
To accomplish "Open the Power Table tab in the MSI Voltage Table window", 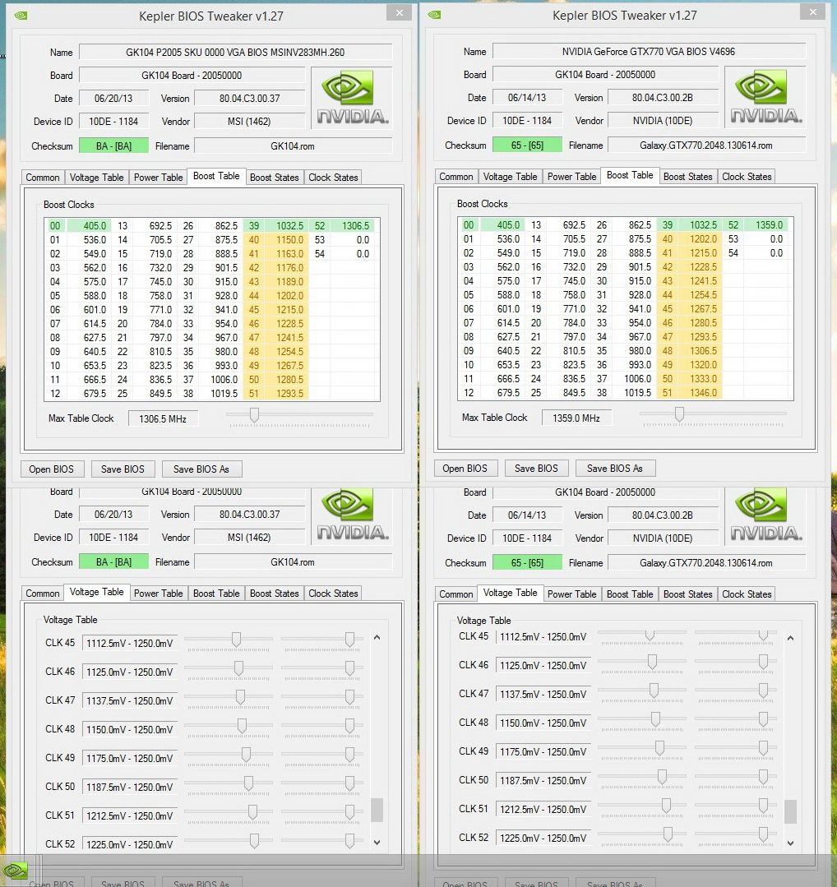I will point(158,594).
